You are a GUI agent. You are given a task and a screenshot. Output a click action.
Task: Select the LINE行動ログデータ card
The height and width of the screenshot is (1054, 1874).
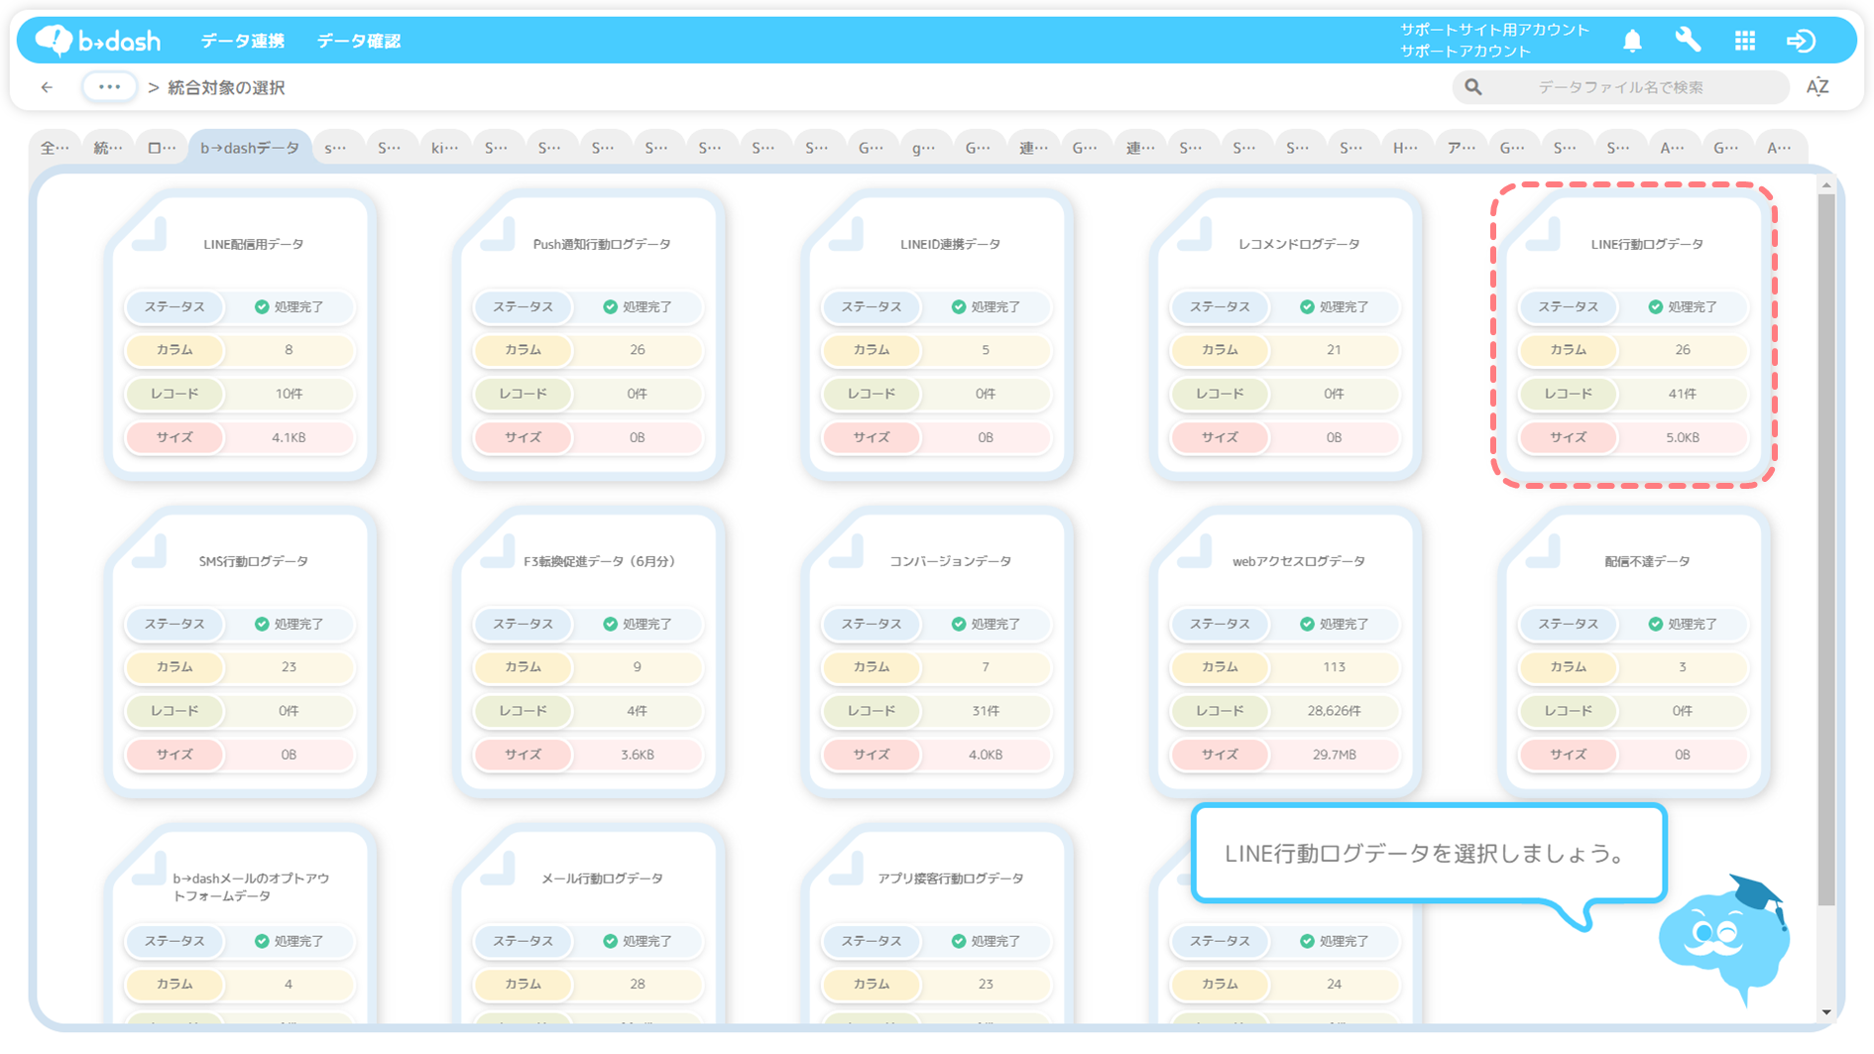pyautogui.click(x=1633, y=335)
